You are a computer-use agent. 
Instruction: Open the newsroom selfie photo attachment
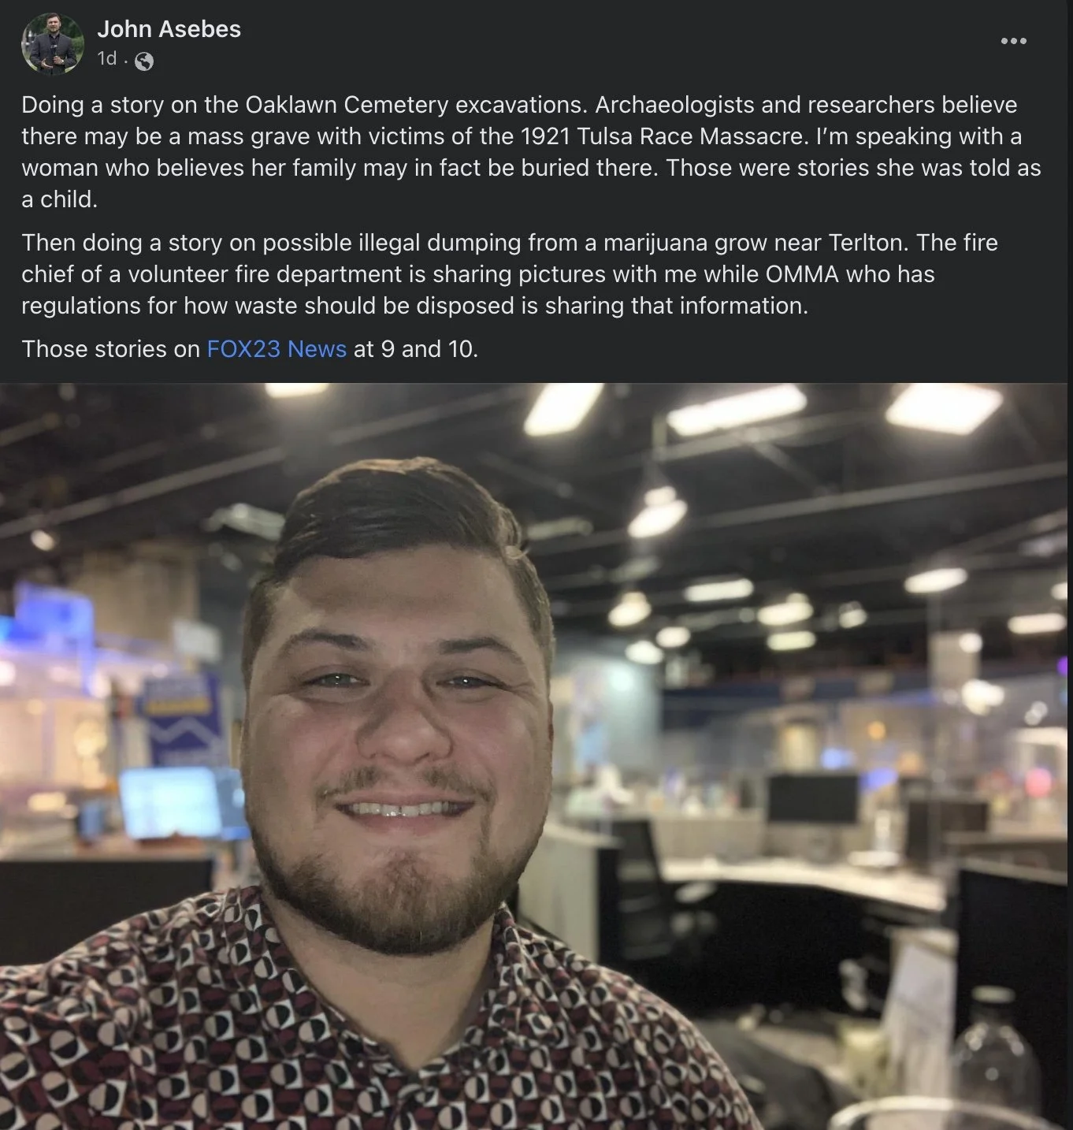pos(536,756)
